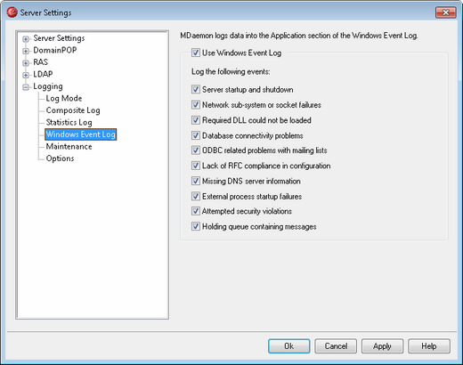Open the Composite Log page
This screenshot has height=365, width=463.
point(73,110)
